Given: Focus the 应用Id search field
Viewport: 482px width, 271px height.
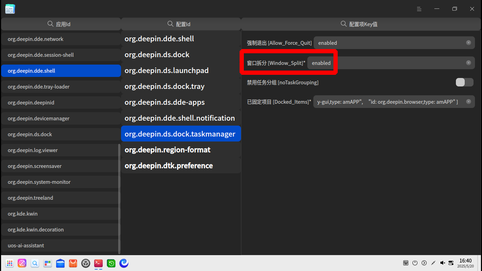Looking at the screenshot, I should [61, 24].
